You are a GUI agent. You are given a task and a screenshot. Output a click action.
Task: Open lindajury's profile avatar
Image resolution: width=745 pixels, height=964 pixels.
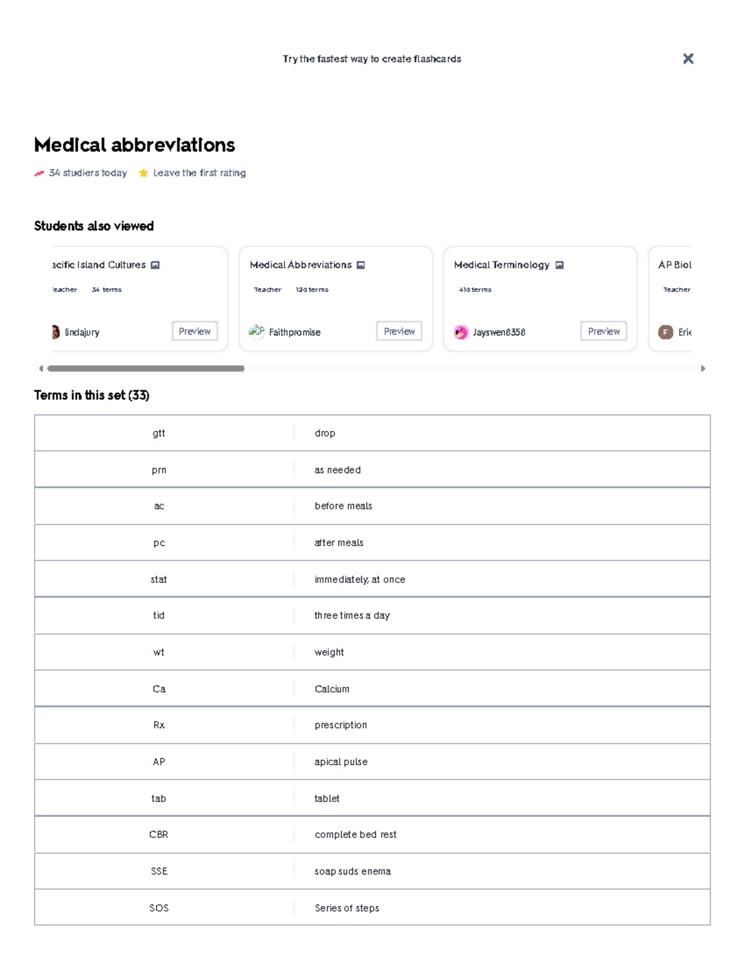click(55, 332)
